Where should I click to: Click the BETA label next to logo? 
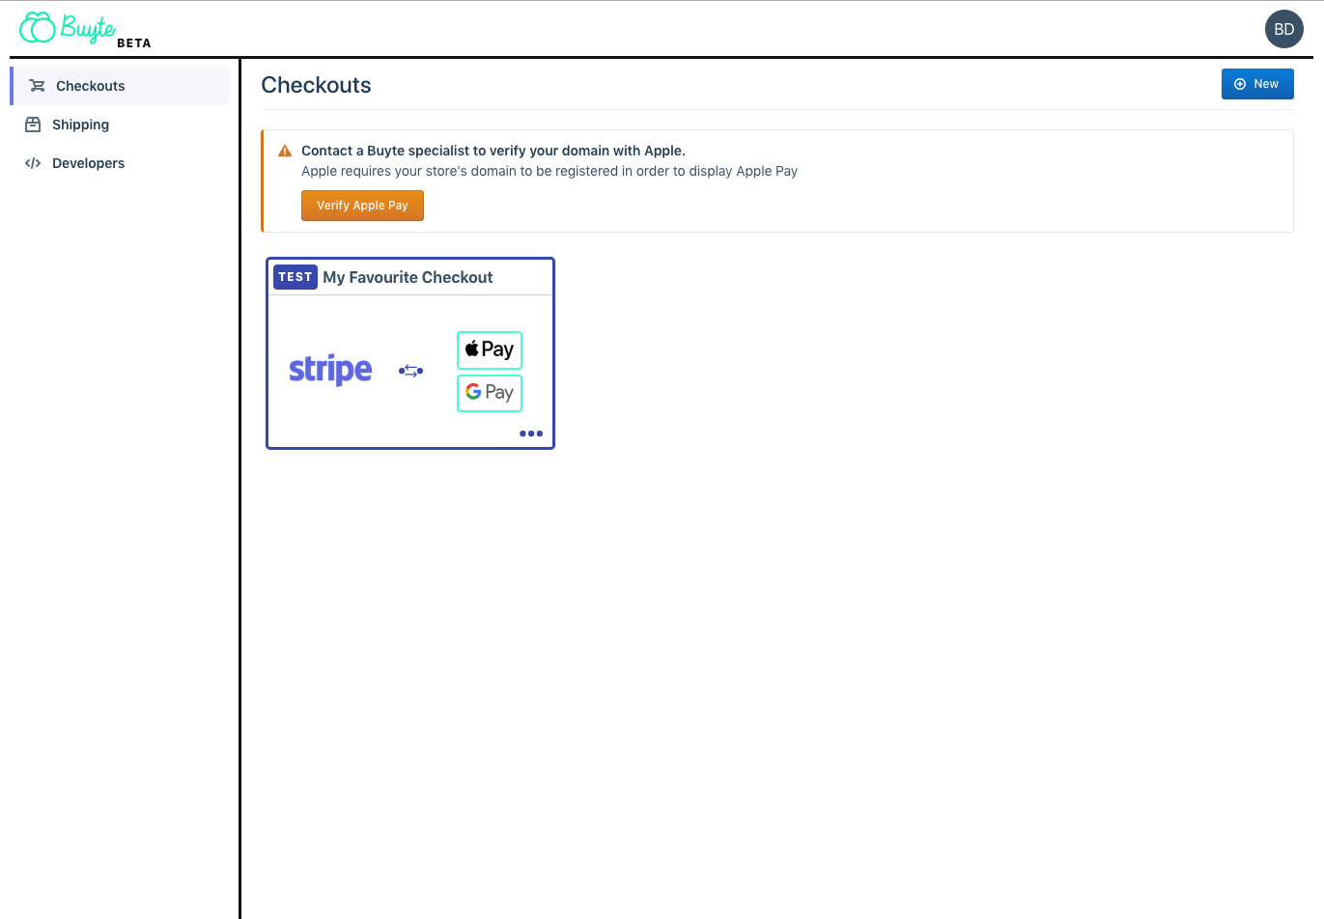point(134,42)
